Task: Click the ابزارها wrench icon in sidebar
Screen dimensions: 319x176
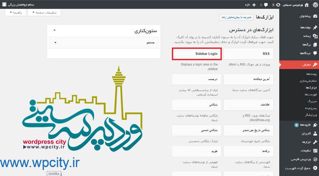Action: click(315, 142)
